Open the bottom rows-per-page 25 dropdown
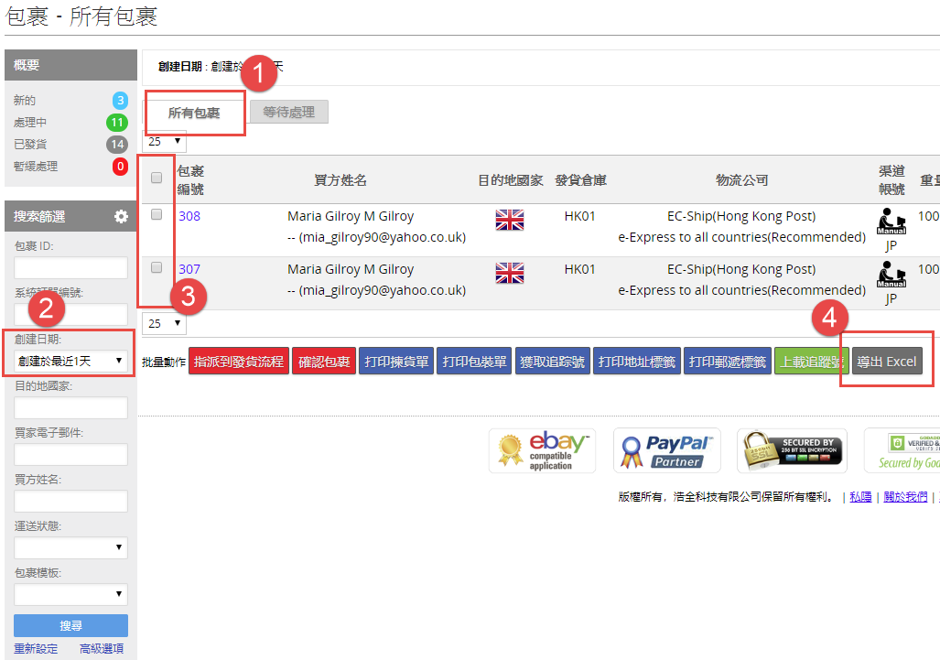 click(164, 324)
